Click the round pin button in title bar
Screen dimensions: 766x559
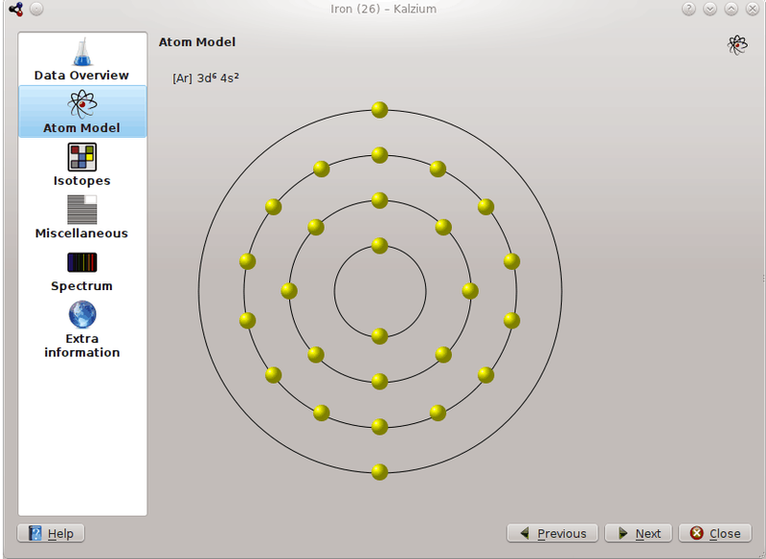[36, 9]
